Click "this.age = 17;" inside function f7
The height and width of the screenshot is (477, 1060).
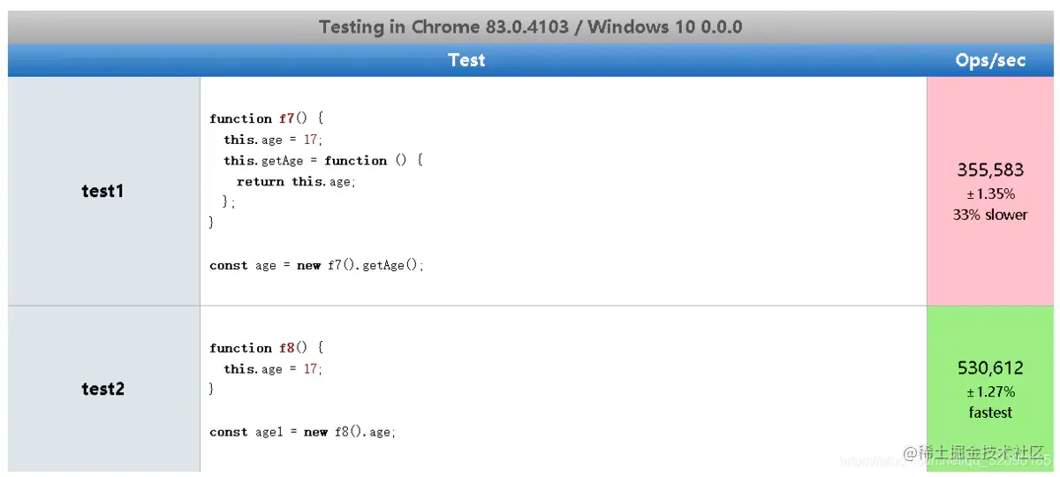coord(273,140)
